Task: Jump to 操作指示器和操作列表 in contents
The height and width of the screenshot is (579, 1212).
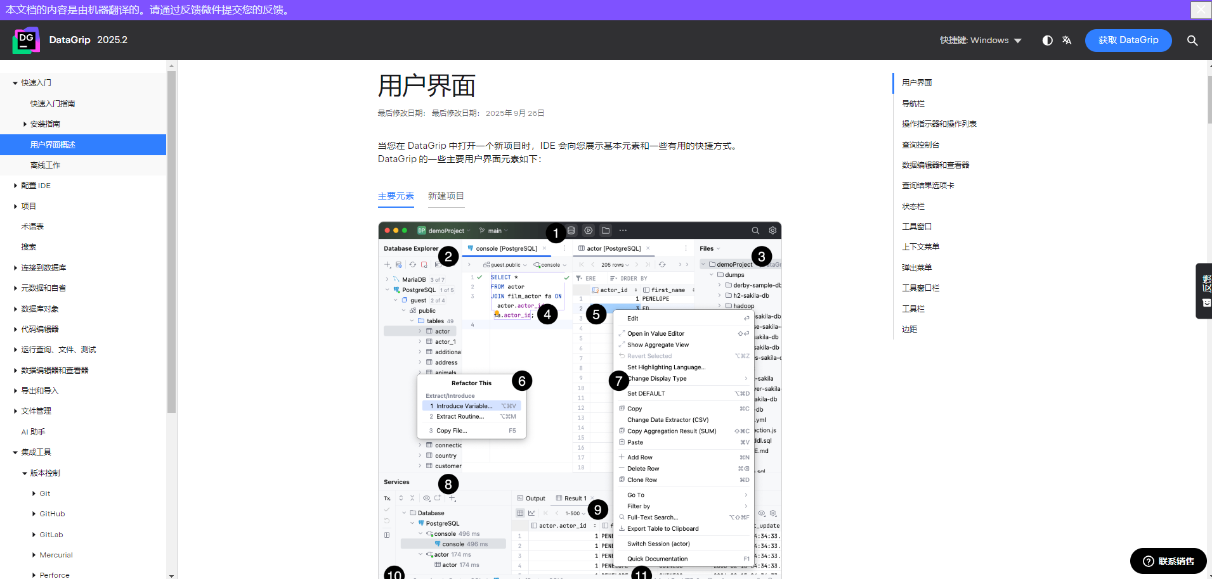Action: (x=939, y=124)
